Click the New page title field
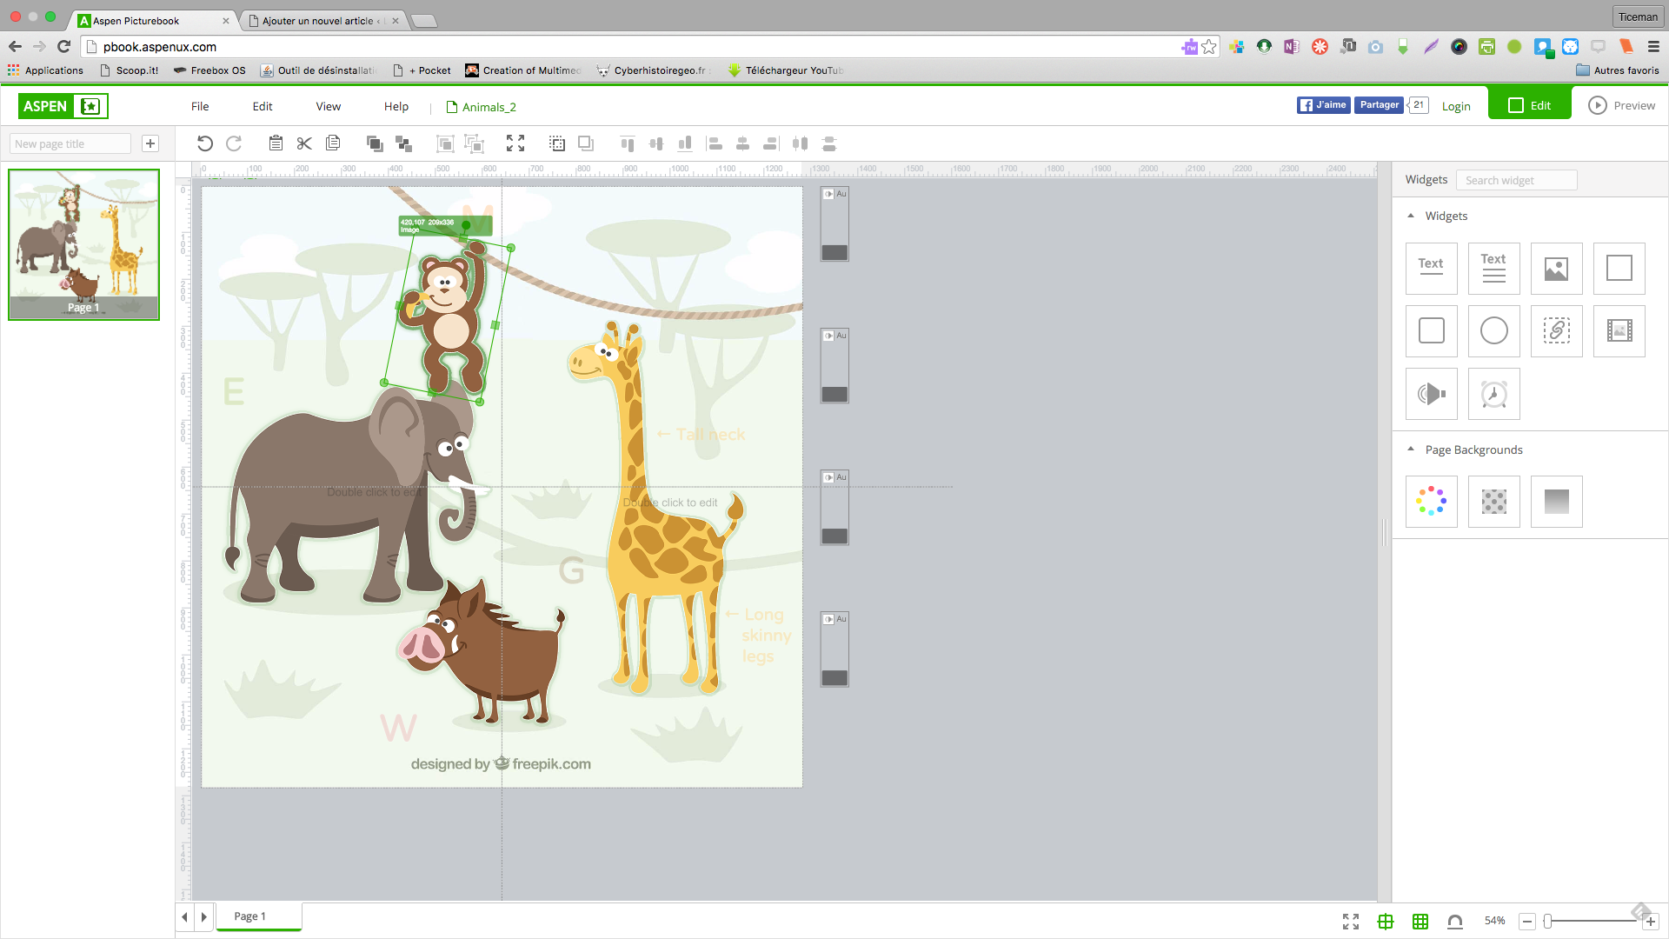Image resolution: width=1669 pixels, height=939 pixels. [x=70, y=143]
